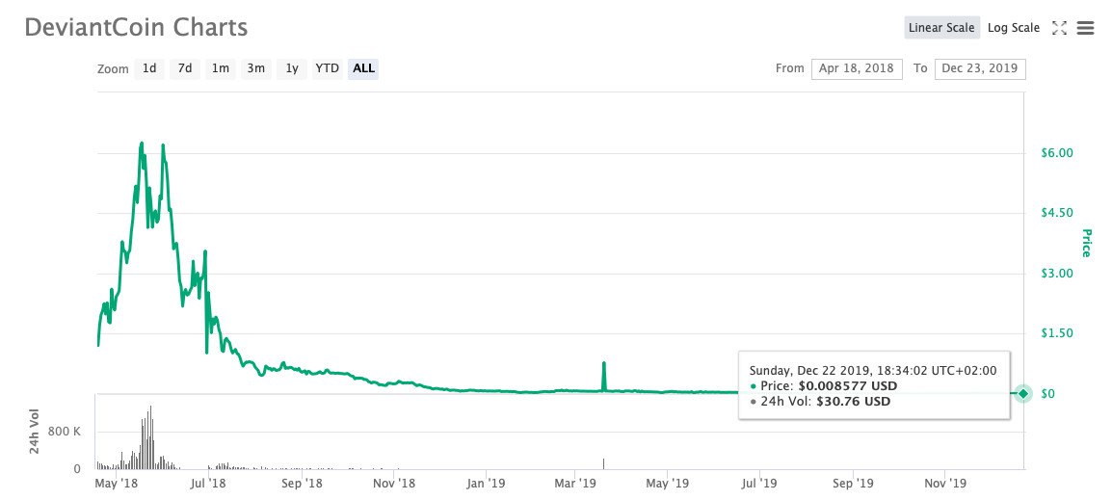Click the Mar '19 date label
The image size is (1112, 500).
click(x=576, y=485)
